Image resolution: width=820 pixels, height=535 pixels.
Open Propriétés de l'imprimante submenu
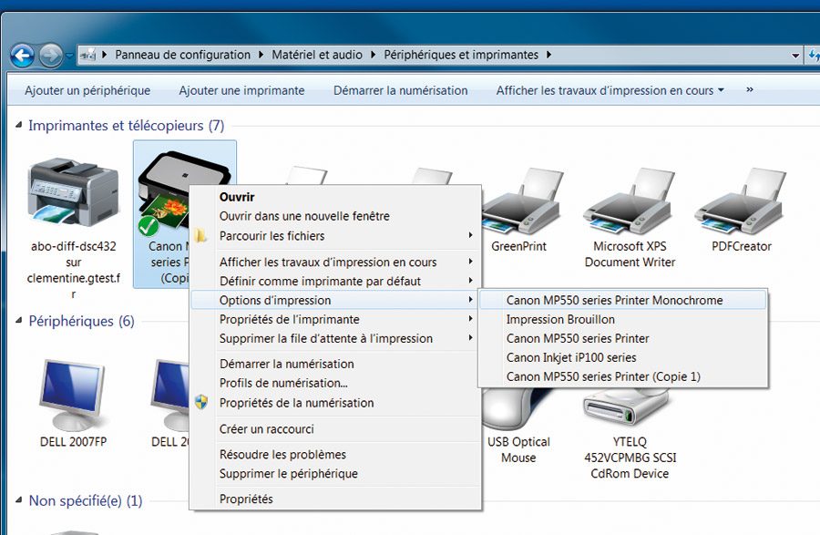(334, 320)
